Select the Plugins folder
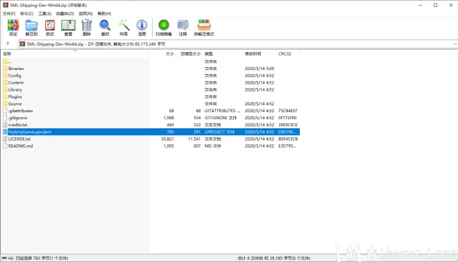 [x=151, y=96]
